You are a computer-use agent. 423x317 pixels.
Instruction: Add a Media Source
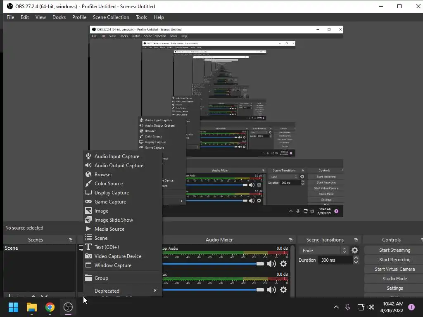pyautogui.click(x=123, y=229)
